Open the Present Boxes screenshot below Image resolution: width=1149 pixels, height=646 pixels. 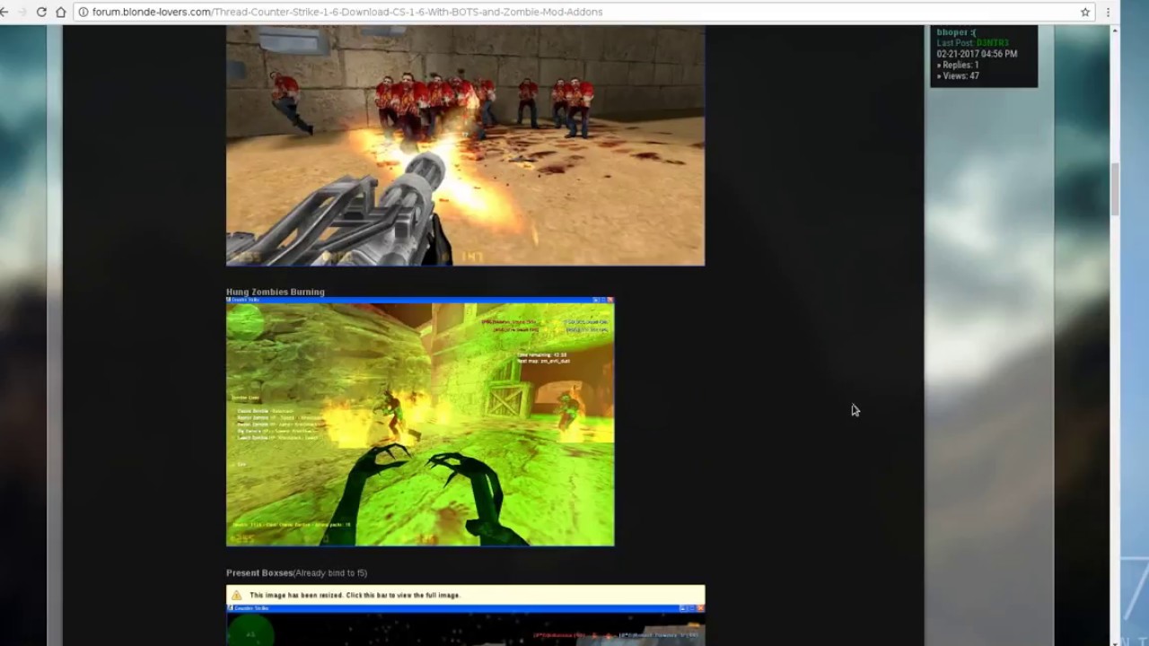point(465,625)
